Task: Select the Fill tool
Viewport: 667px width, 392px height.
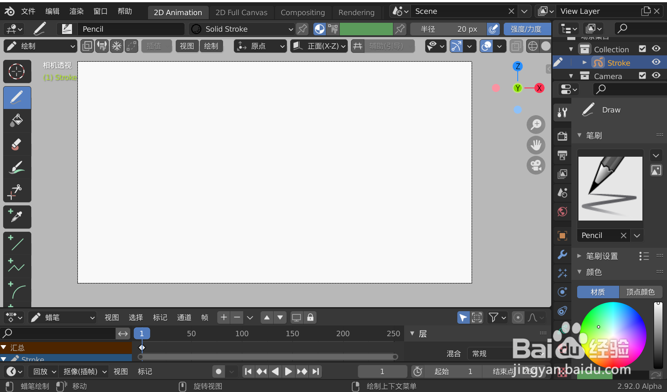Action: pos(17,120)
